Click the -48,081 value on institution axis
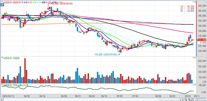Viewport: 207px width, 101px height. click(202, 85)
